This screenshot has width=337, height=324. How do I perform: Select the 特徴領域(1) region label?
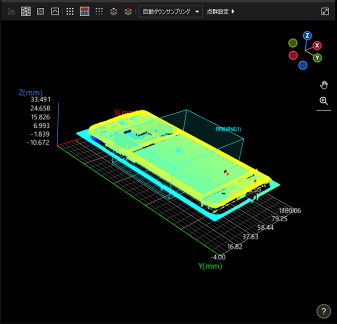tap(228, 129)
